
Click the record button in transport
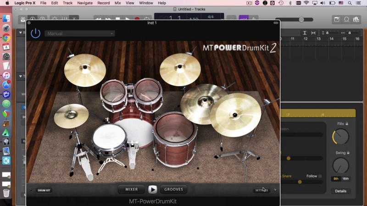137,19
